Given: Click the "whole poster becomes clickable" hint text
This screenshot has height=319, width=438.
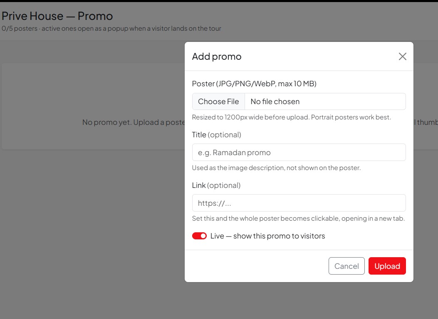Looking at the screenshot, I should [x=298, y=219].
